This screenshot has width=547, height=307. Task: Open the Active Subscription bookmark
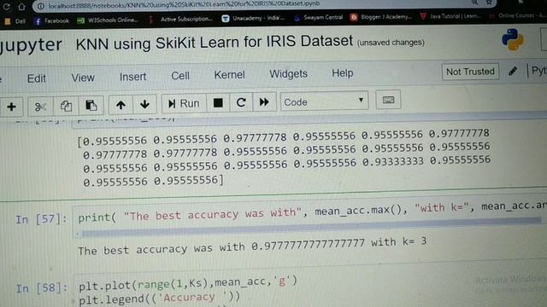pyautogui.click(x=180, y=19)
